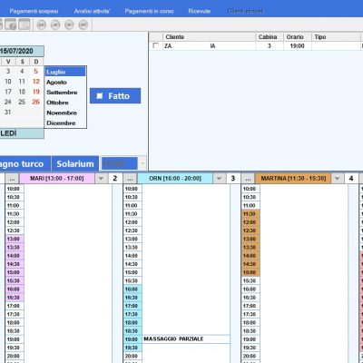The width and height of the screenshot is (363, 363).
Task: Click 13:00 slot in MARI column
Action: click(x=15, y=239)
